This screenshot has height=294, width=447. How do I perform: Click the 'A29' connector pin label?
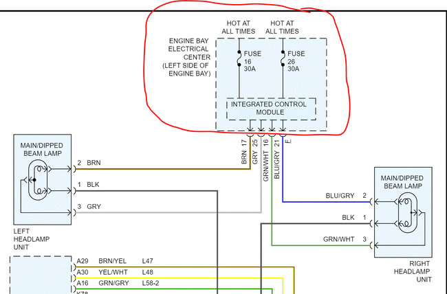point(83,261)
